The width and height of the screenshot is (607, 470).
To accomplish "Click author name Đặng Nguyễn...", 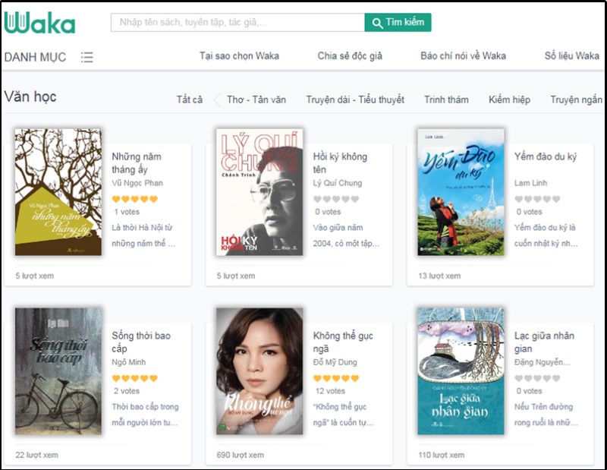I will tap(542, 362).
